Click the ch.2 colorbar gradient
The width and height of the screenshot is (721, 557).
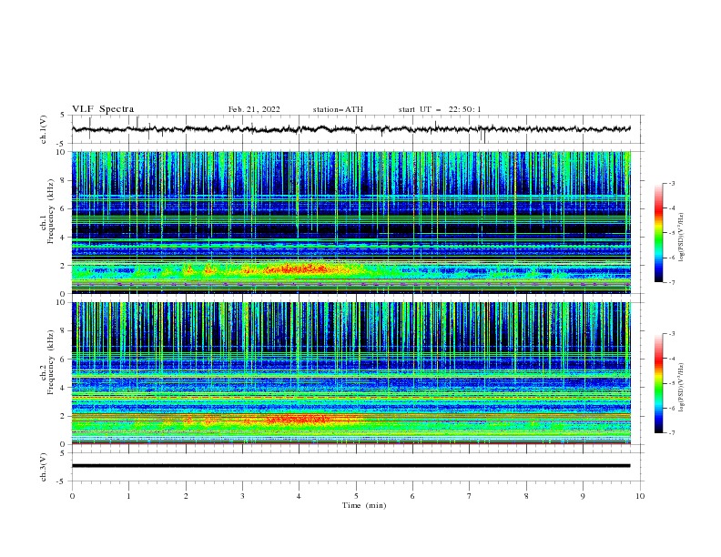coord(659,383)
